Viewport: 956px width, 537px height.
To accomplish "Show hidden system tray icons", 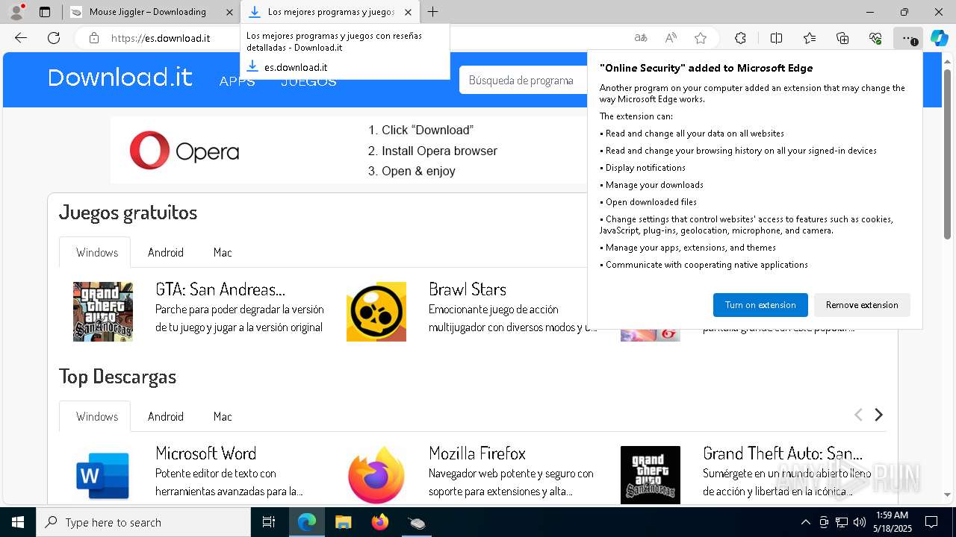I will coord(805,522).
